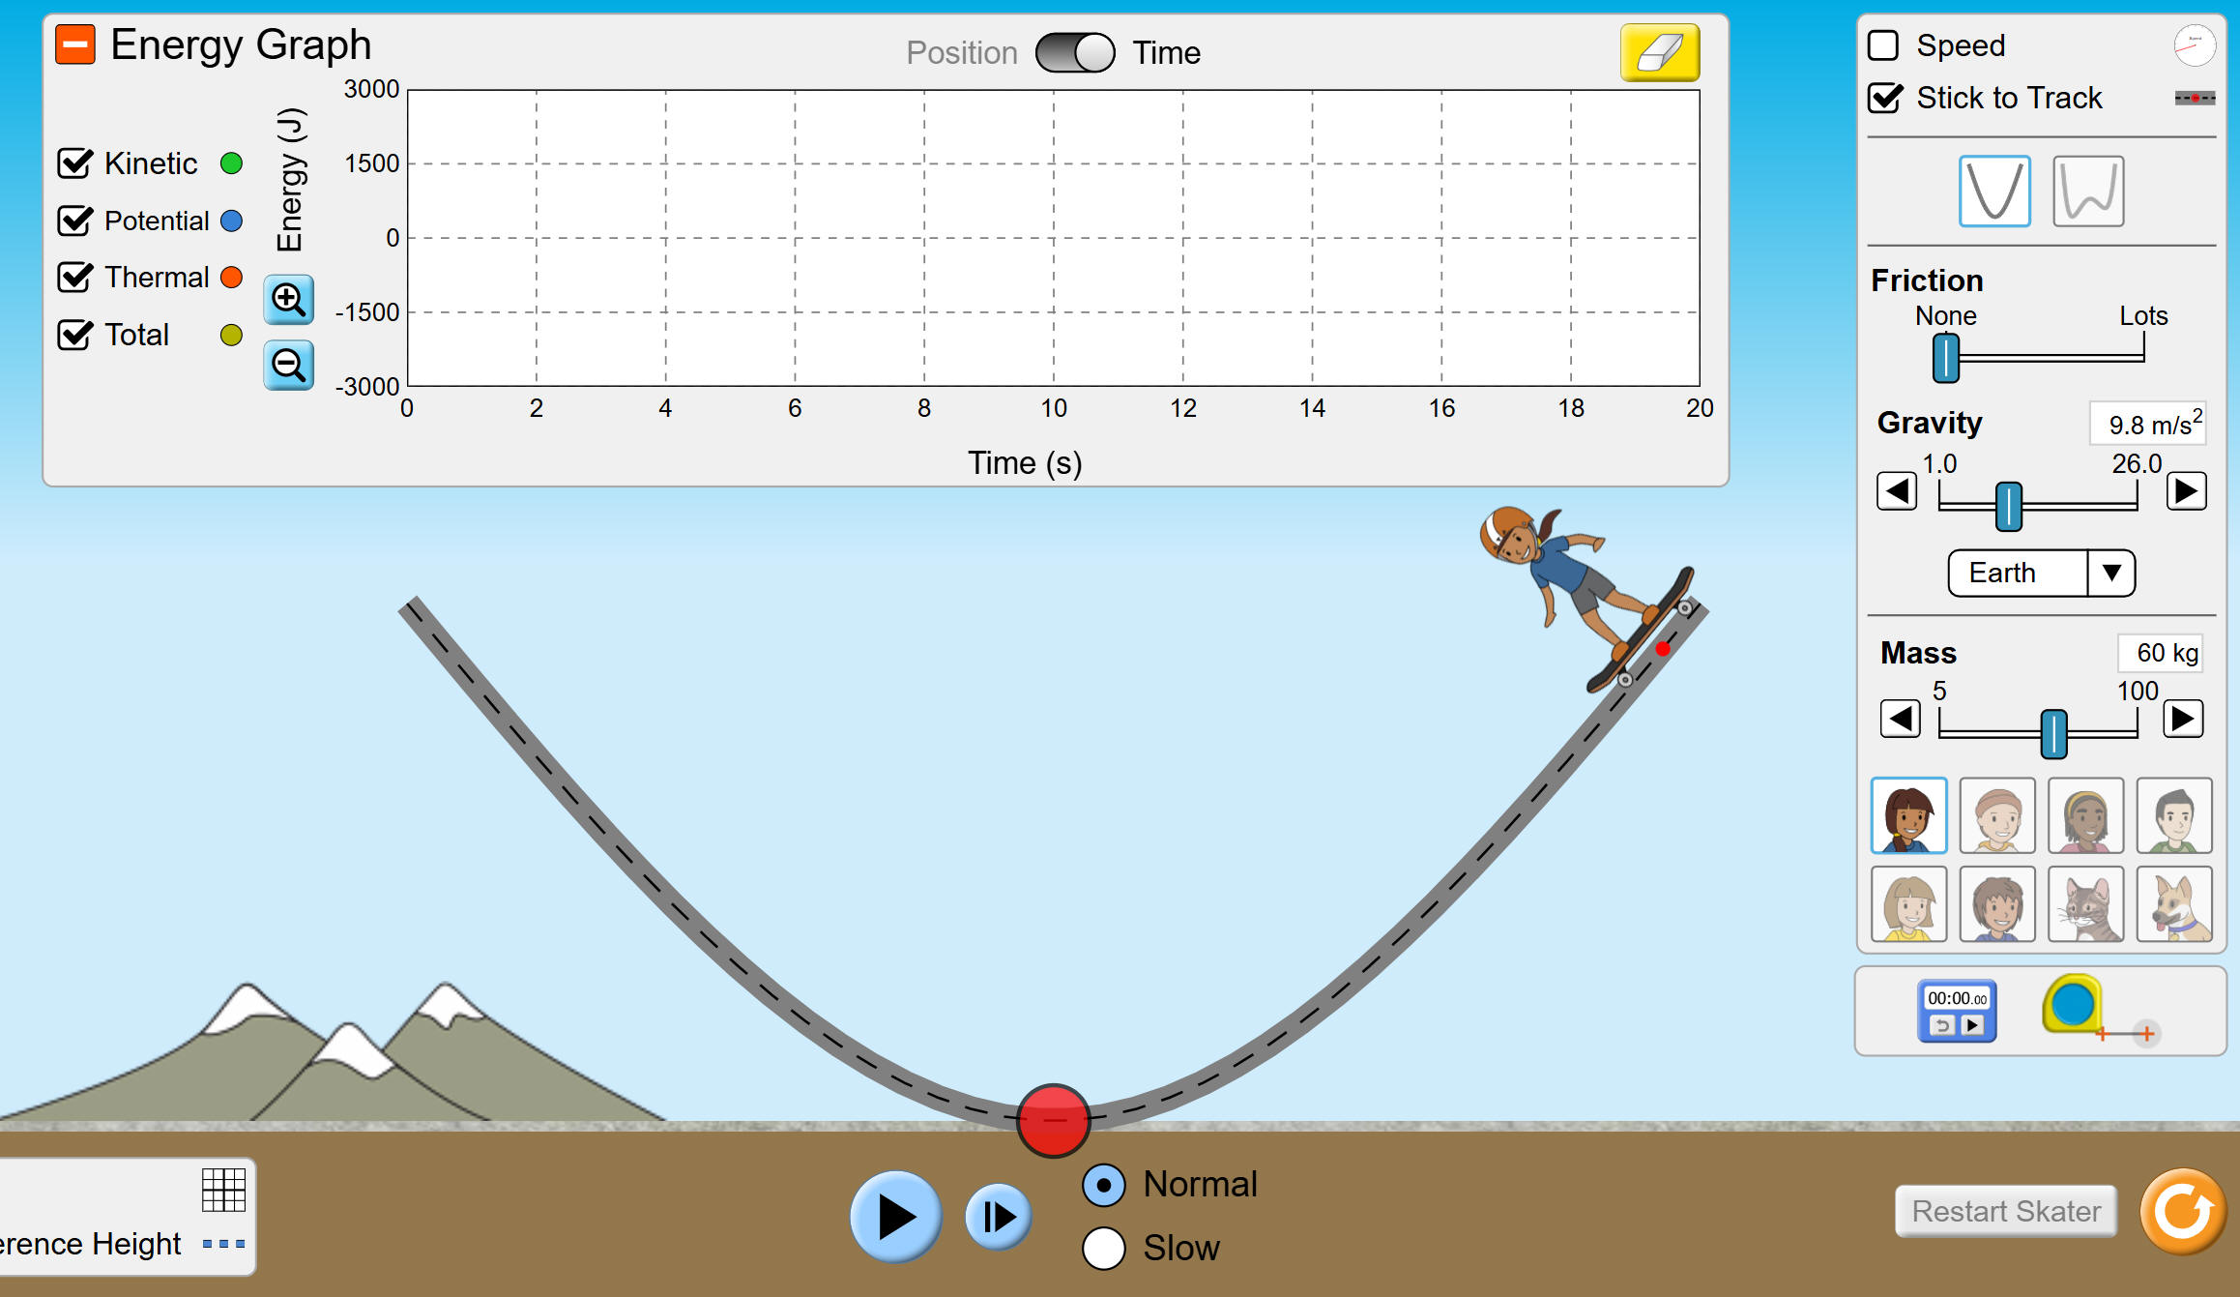The height and width of the screenshot is (1297, 2240).
Task: Select the girl with yellow headband avatar
Action: point(2086,815)
